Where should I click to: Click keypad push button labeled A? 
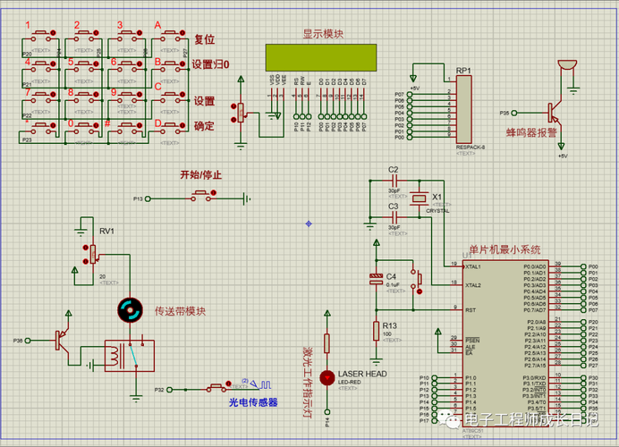pyautogui.click(x=171, y=37)
